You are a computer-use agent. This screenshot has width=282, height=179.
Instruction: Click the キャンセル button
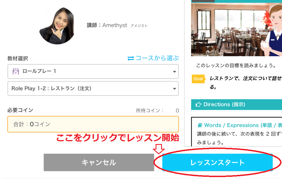pyautogui.click(x=99, y=162)
